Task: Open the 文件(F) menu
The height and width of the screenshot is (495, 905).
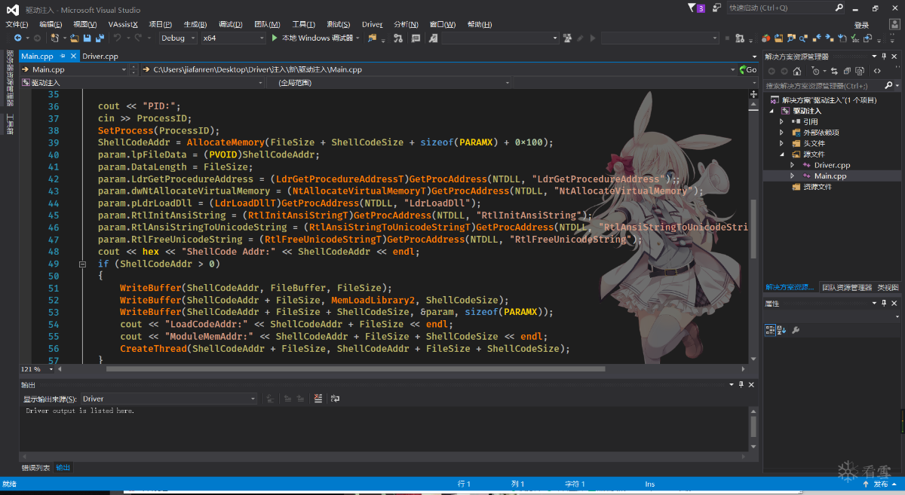Action: point(17,24)
